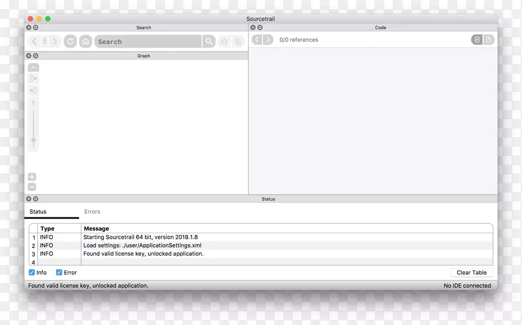522x325 pixels.
Task: Select 'Found valid license key' table row
Action: [x=260, y=254]
